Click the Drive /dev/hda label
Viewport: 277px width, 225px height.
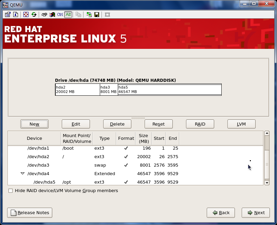pos(115,80)
